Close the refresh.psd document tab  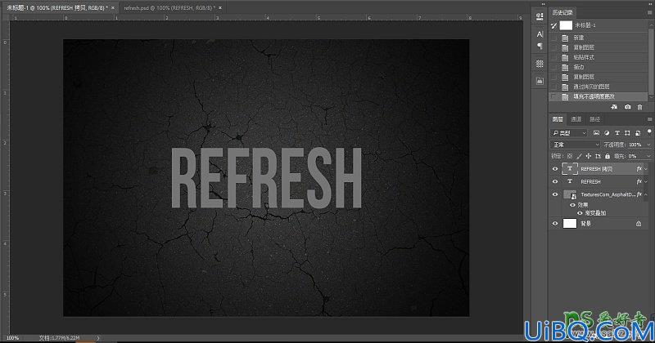click(220, 7)
